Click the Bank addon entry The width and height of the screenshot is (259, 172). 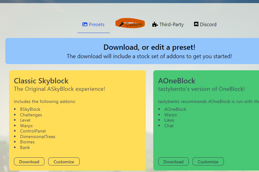tap(25, 147)
